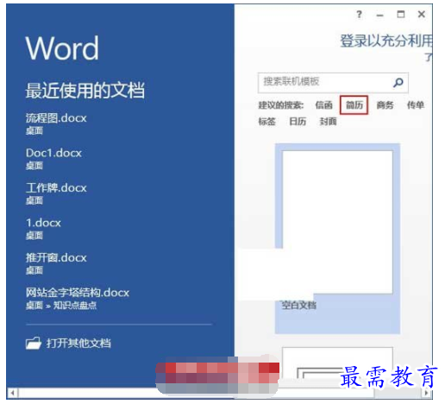Open recent document Doc1.docx

(x=53, y=158)
